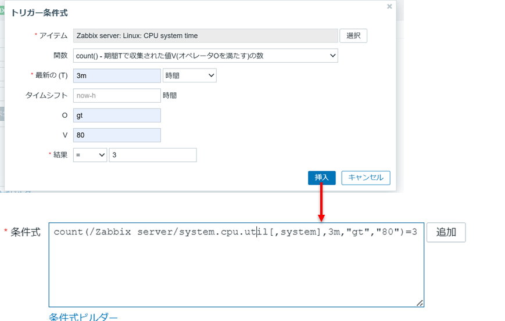Click the read-only アイテム field
Screen dimensions: 505x321
click(x=206, y=35)
